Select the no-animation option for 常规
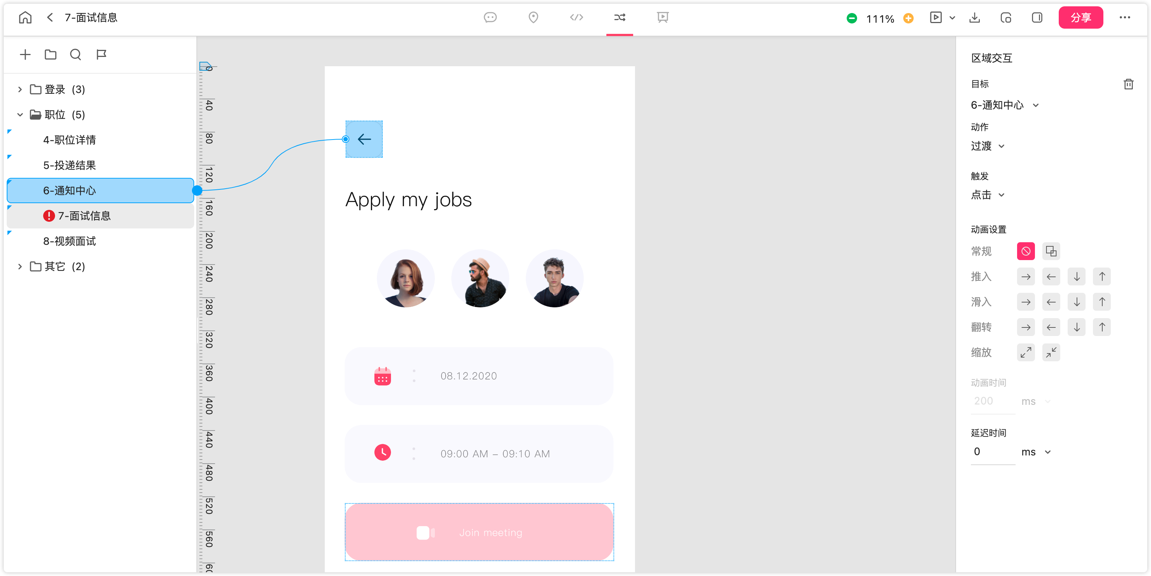 1025,251
